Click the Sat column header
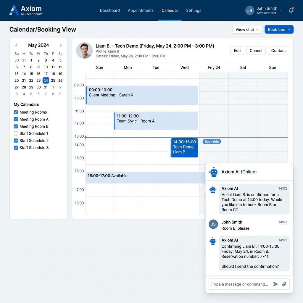Image resolution: width=303 pixels, height=303 pixels. 243,67
